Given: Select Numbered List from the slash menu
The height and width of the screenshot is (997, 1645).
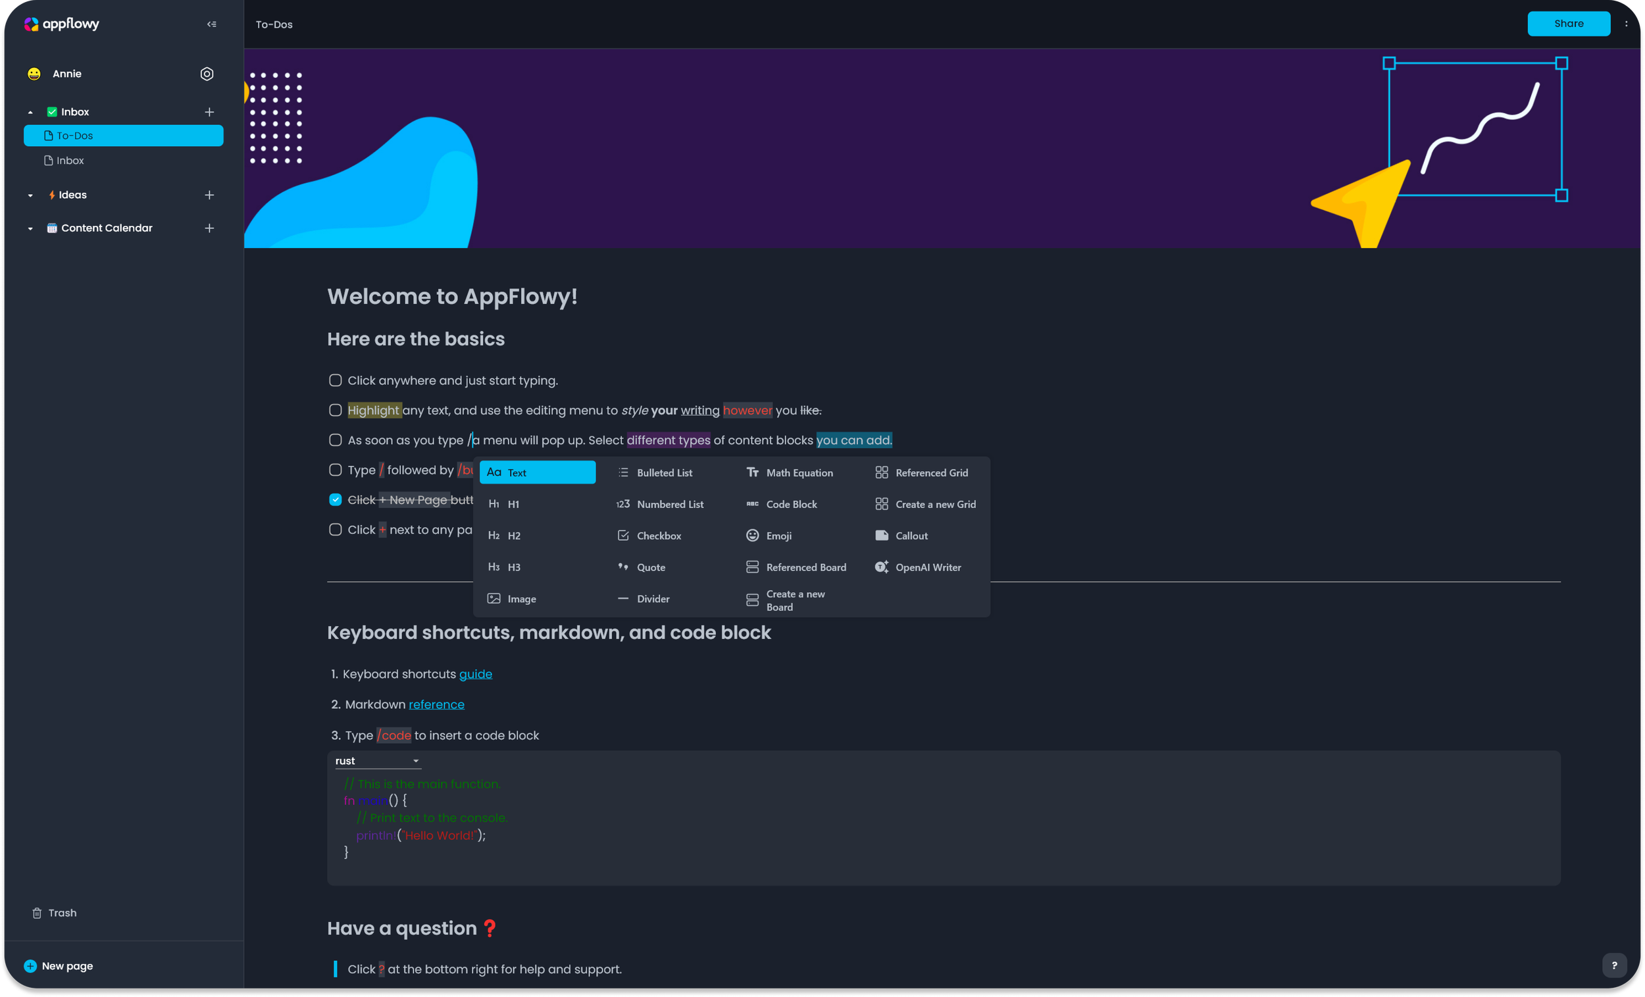Looking at the screenshot, I should coord(671,503).
